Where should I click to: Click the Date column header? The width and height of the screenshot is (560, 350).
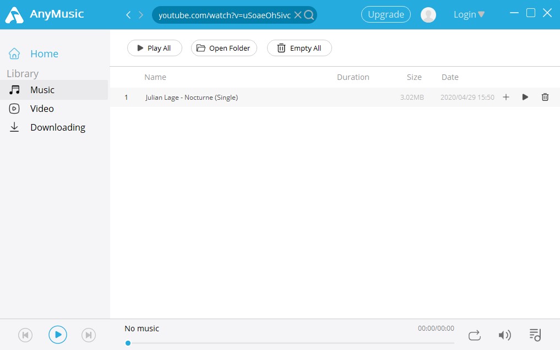[450, 77]
